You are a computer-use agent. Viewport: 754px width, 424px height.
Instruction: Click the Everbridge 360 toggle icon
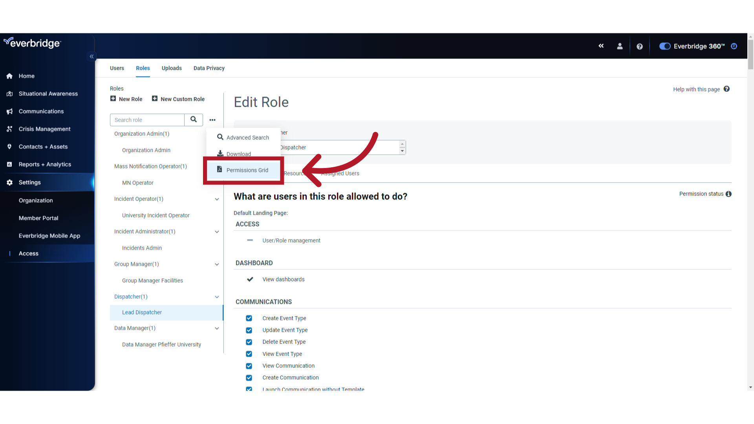(664, 46)
